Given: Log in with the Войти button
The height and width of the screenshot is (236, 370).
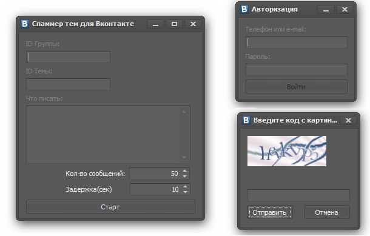Looking at the screenshot, I should (x=297, y=87).
